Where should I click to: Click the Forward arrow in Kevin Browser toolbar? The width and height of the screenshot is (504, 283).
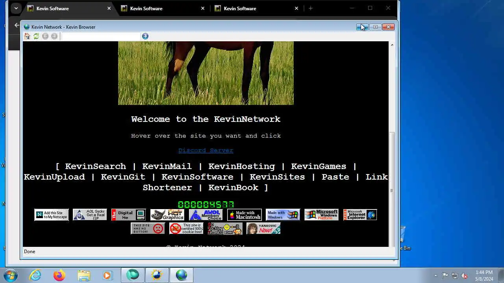[54, 36]
